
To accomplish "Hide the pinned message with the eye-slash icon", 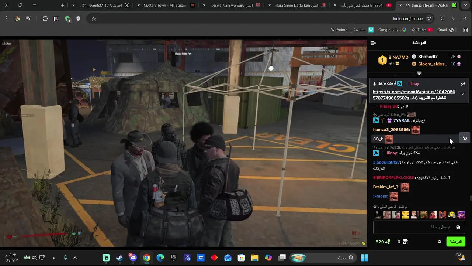I will (x=463, y=84).
